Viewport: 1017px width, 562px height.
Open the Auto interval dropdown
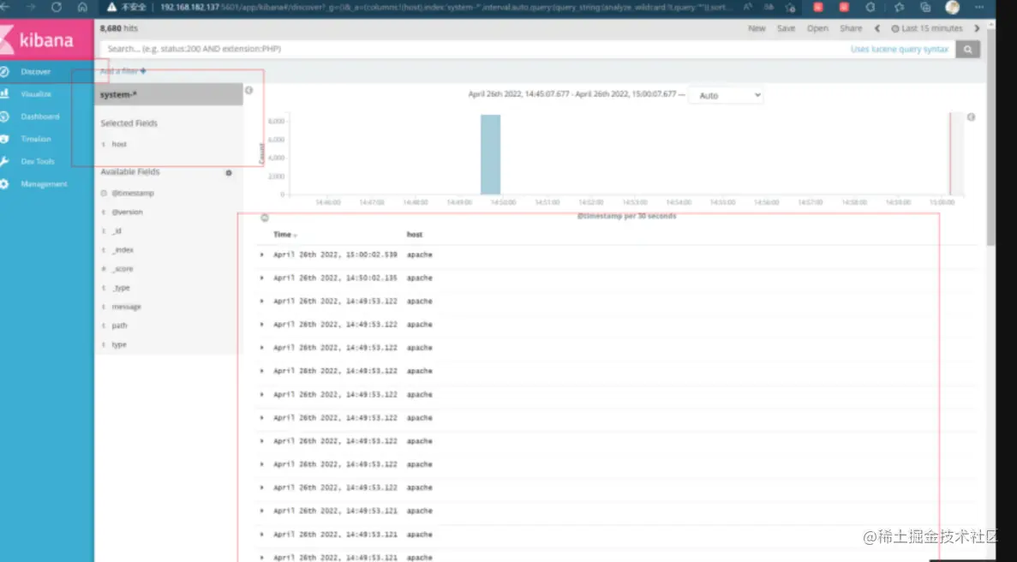pos(726,95)
